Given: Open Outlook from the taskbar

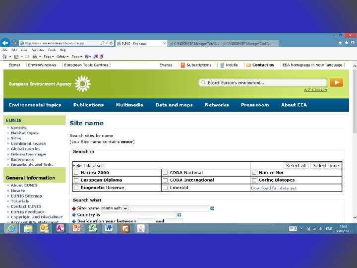Looking at the screenshot, I should click(44, 228).
